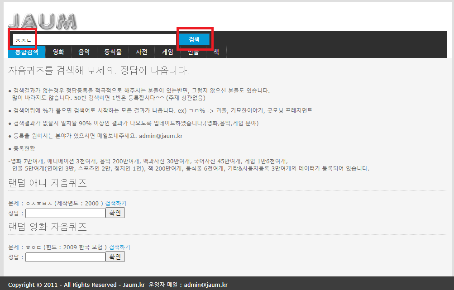Click the movie quiz hint 2009 한국 모험
The image size is (454, 290).
tap(83, 247)
